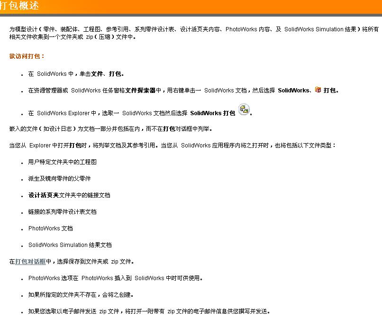Click the line '如果所指定的文件夹不存在，会将之创建'
The height and width of the screenshot is (319, 382).
[x=81, y=295]
